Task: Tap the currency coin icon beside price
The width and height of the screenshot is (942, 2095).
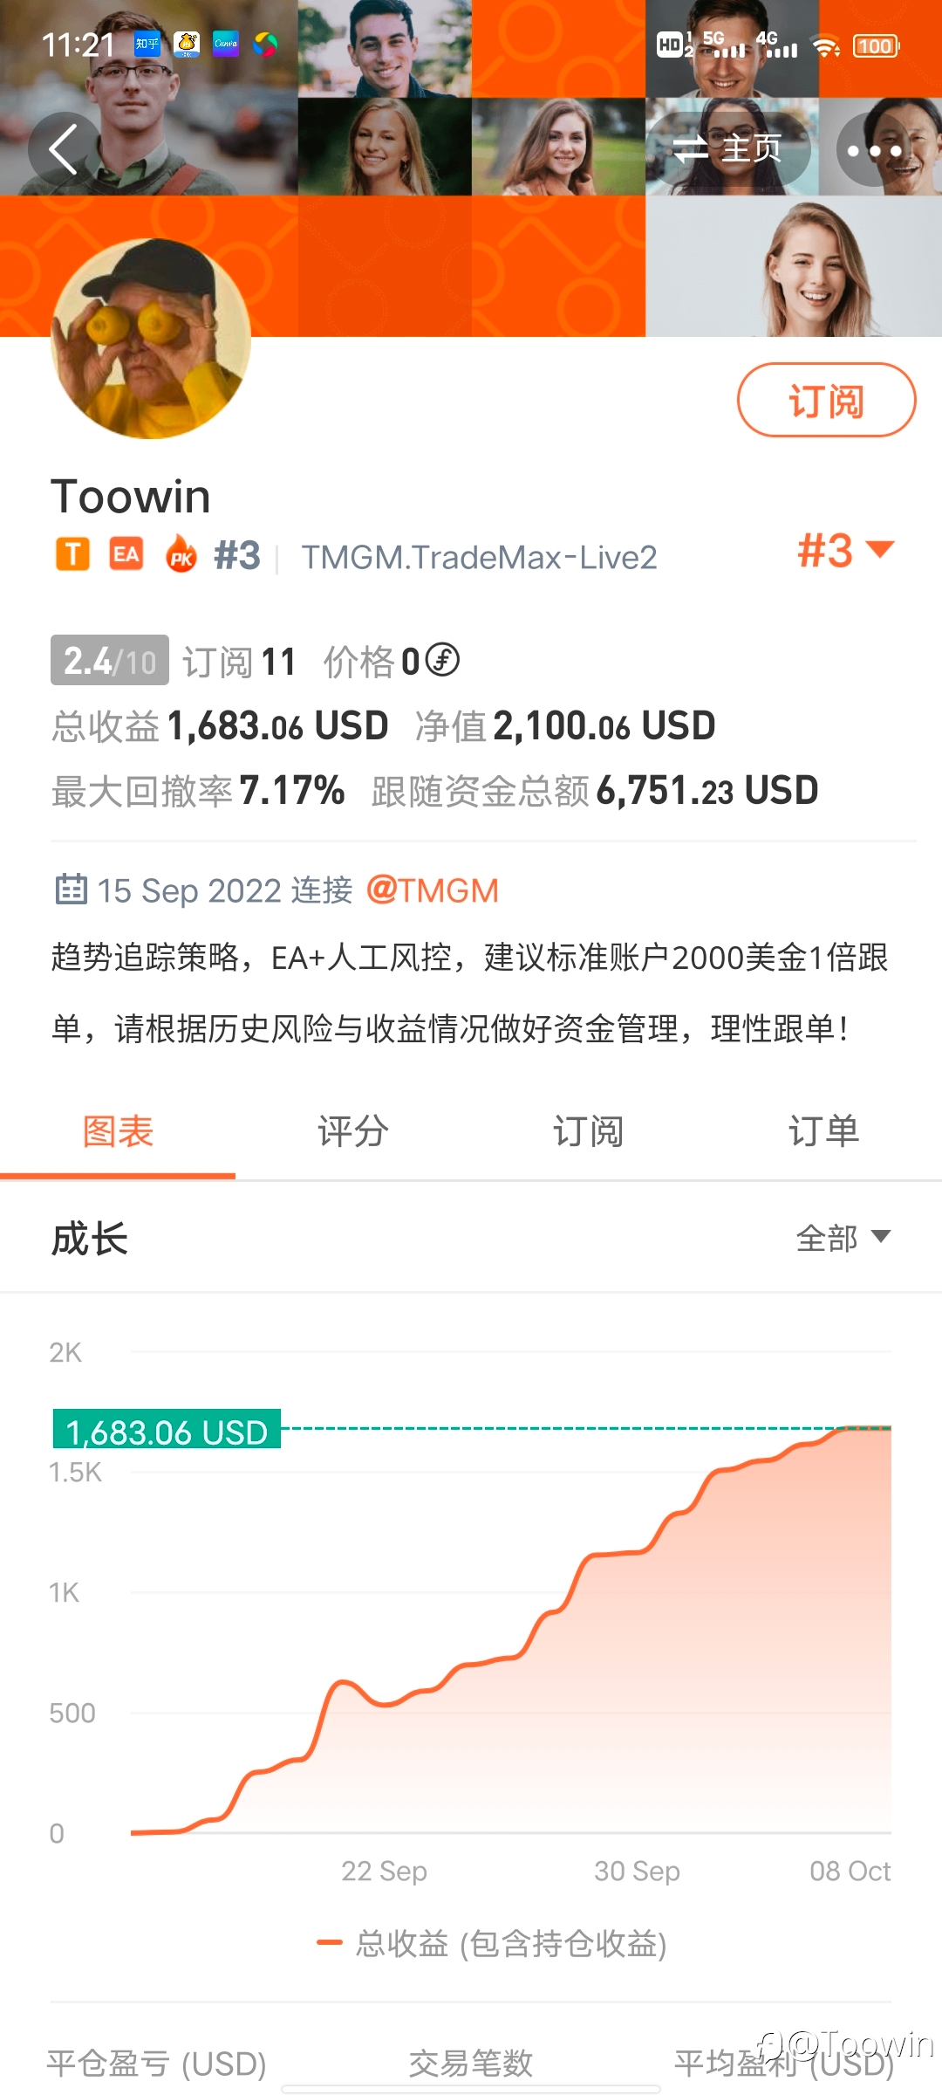Action: [442, 660]
